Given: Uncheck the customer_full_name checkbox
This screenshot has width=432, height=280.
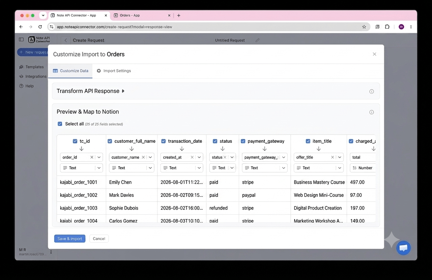Looking at the screenshot, I should pyautogui.click(x=110, y=141).
